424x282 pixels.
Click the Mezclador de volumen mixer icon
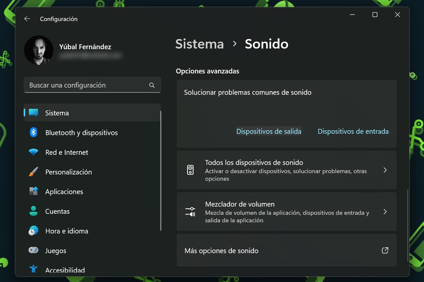190,211
